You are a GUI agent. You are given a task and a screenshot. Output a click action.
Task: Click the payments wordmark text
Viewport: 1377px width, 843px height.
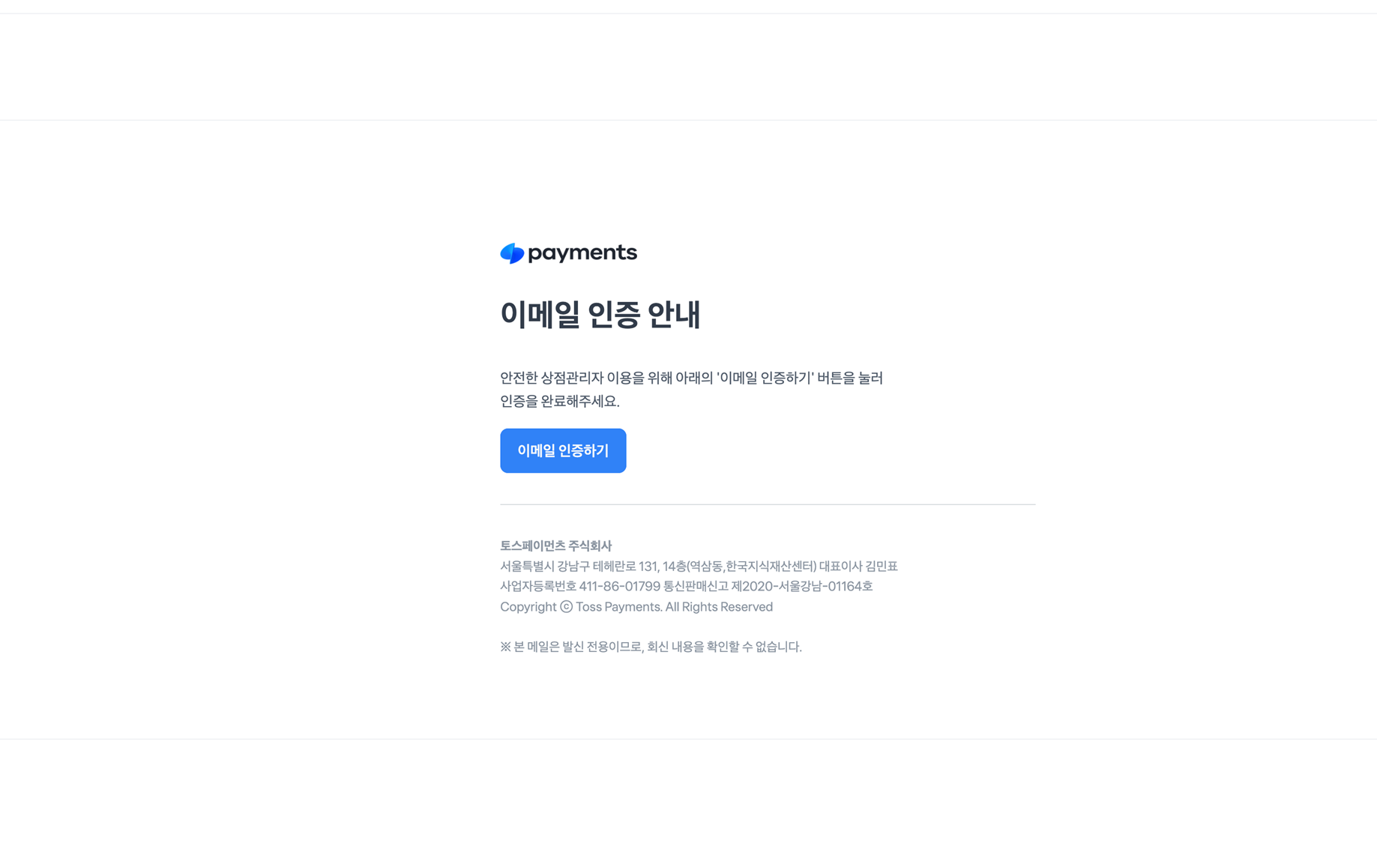(x=582, y=253)
